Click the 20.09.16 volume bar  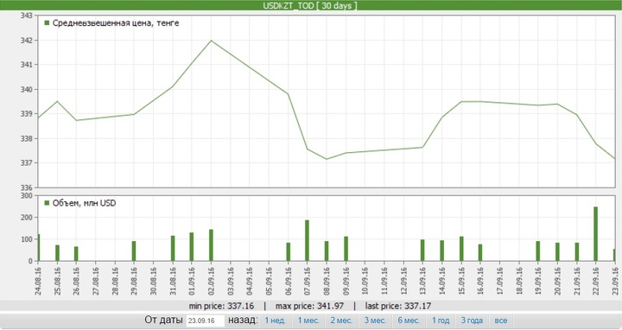coord(557,252)
